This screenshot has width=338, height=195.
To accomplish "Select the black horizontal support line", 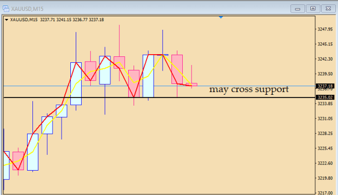I will tap(160, 97).
